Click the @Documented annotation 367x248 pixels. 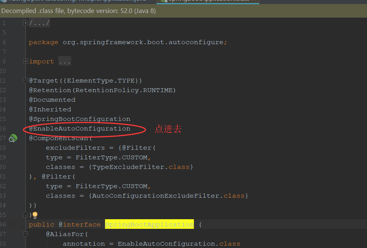pyautogui.click(x=52, y=100)
